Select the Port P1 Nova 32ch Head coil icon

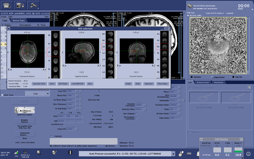click(204, 98)
